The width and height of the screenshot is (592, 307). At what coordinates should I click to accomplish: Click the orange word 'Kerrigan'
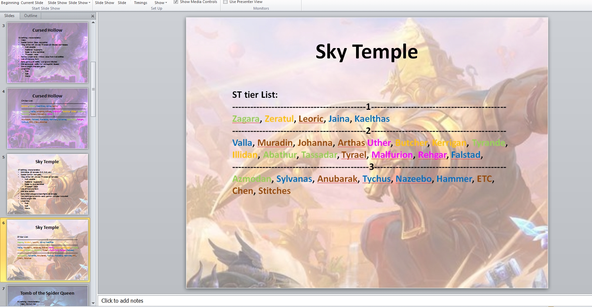(x=449, y=143)
